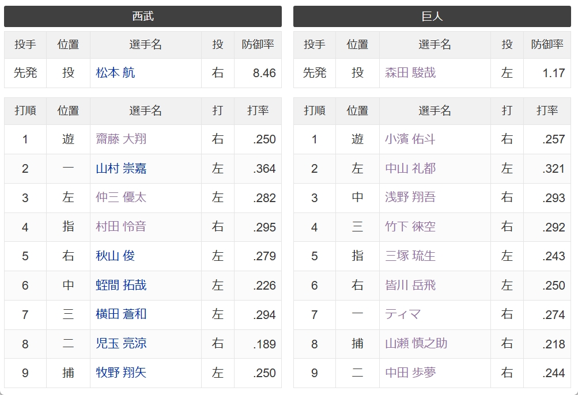Click 三塚 琉生 name link
The image size is (578, 395).
[x=410, y=256]
